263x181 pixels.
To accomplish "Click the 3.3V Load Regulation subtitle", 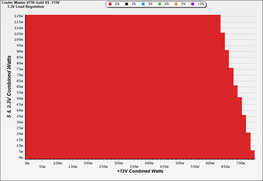I will (26, 7).
